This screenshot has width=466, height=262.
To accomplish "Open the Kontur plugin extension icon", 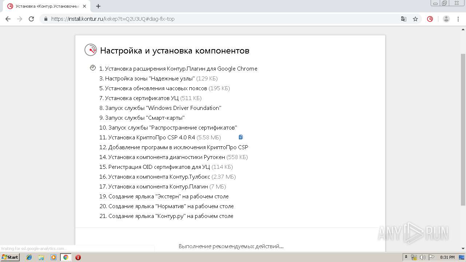I will tap(430, 19).
